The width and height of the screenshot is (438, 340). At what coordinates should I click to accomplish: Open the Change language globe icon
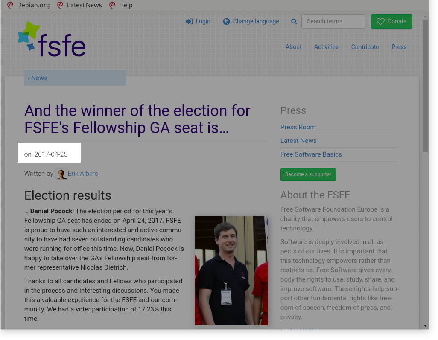click(226, 21)
